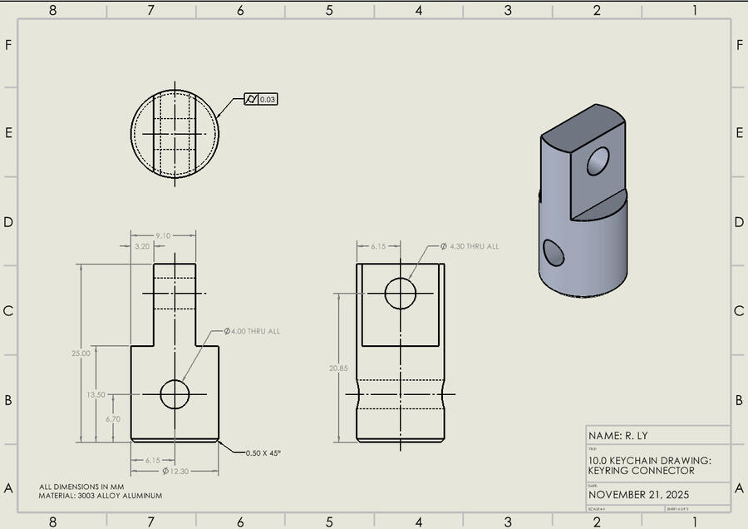This screenshot has height=529, width=748.
Task: Click the flatness tolerance symbol in feature control frame
Action: coord(251,99)
